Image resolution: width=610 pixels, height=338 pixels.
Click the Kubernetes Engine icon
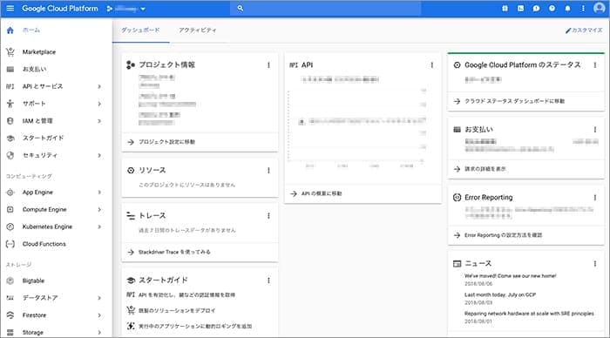10,226
